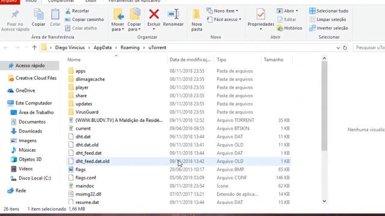This screenshot has height=216, width=385.
Task: Open Vídeos in the sidebar
Action: pos(22,169)
